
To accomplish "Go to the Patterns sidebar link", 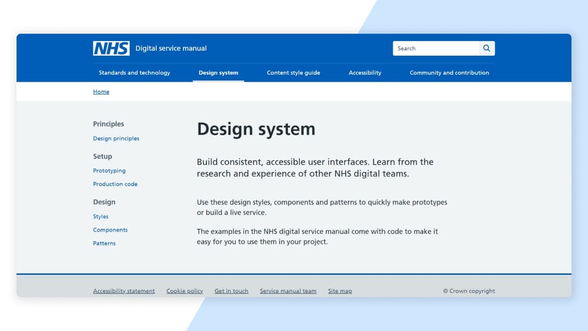I will pos(104,243).
